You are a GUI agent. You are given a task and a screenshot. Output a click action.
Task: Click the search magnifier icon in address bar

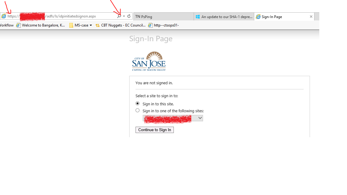(119, 16)
